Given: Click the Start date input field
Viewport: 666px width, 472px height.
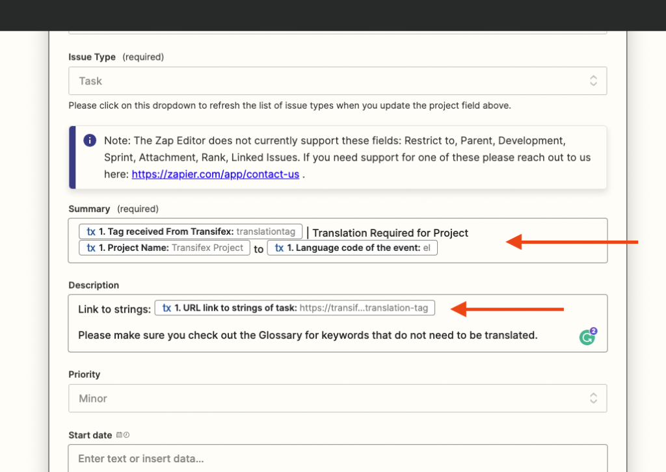Looking at the screenshot, I should (x=338, y=458).
